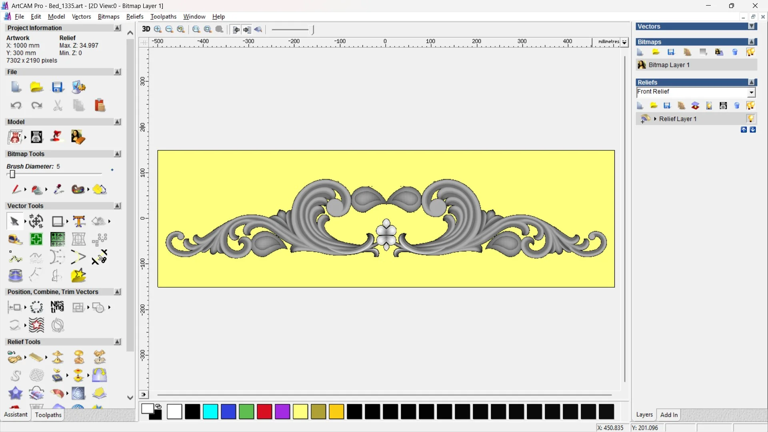This screenshot has height=432, width=768.
Task: Click the Create Text tool icon
Action: point(79,221)
